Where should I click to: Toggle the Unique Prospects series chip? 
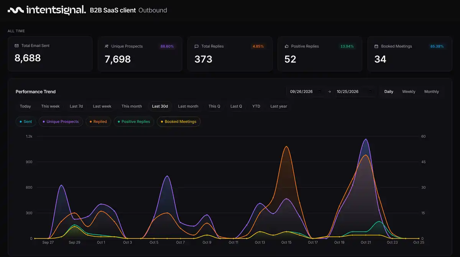[61, 122]
